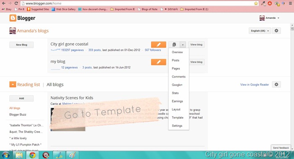The width and height of the screenshot is (294, 159).
Task: Click the Send feedback button
Action: point(281,148)
